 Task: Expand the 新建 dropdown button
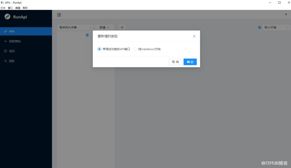coord(104,27)
